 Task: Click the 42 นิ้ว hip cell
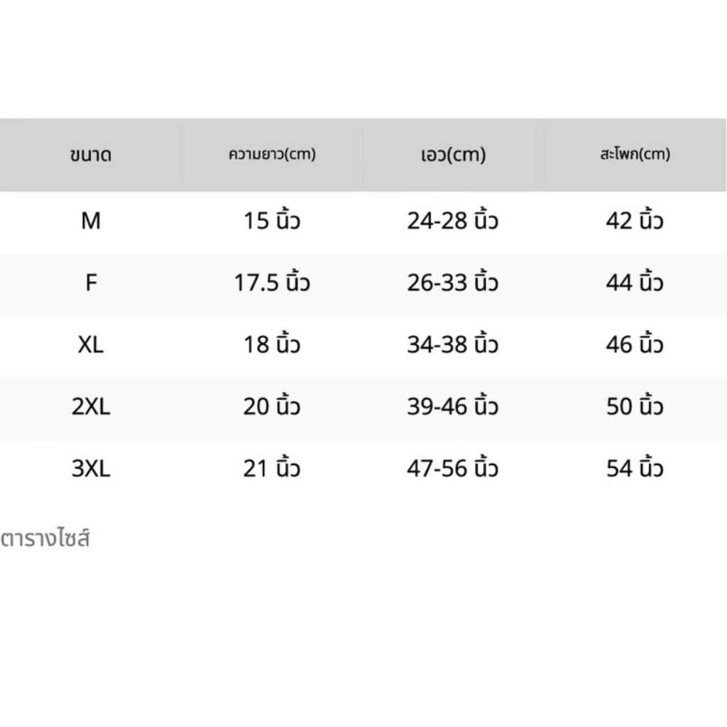[635, 222]
